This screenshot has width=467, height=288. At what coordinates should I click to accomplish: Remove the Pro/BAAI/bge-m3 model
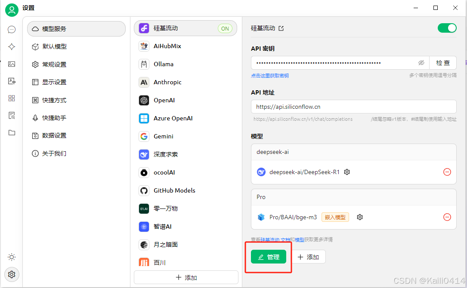(x=447, y=217)
